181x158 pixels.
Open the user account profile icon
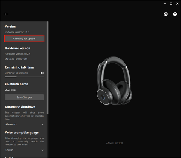[166, 14]
